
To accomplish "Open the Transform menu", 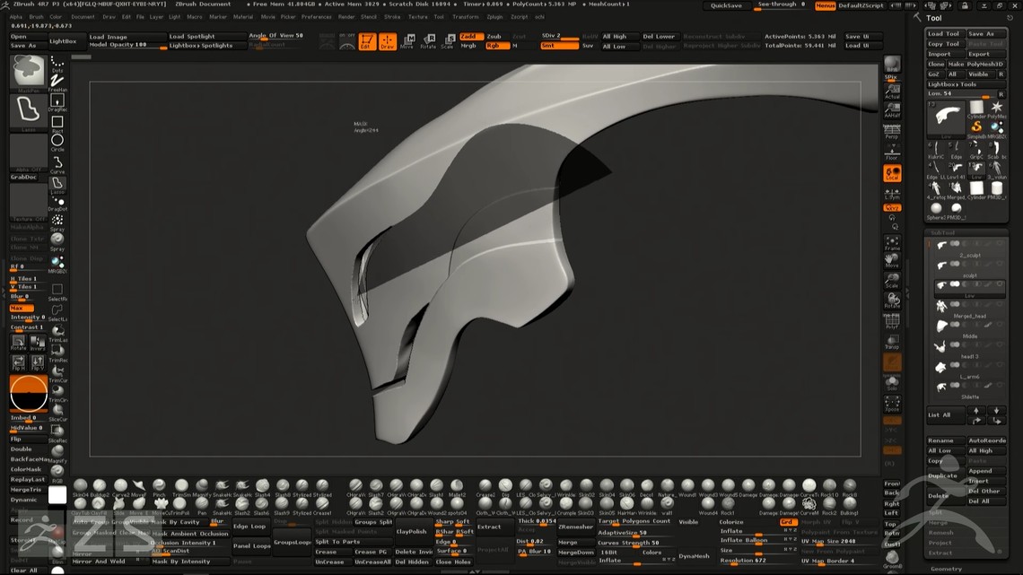I will coord(465,17).
